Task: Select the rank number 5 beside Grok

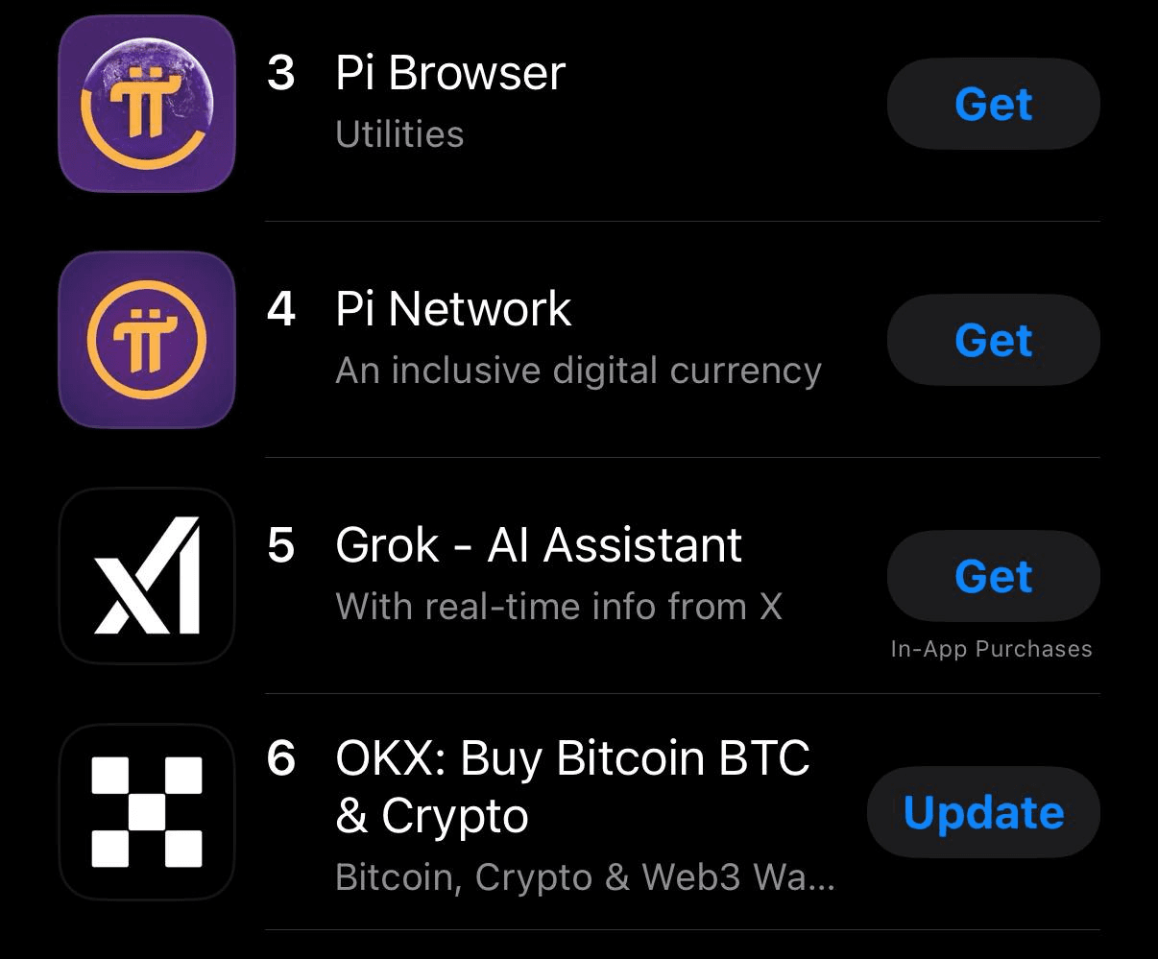Action: (279, 544)
